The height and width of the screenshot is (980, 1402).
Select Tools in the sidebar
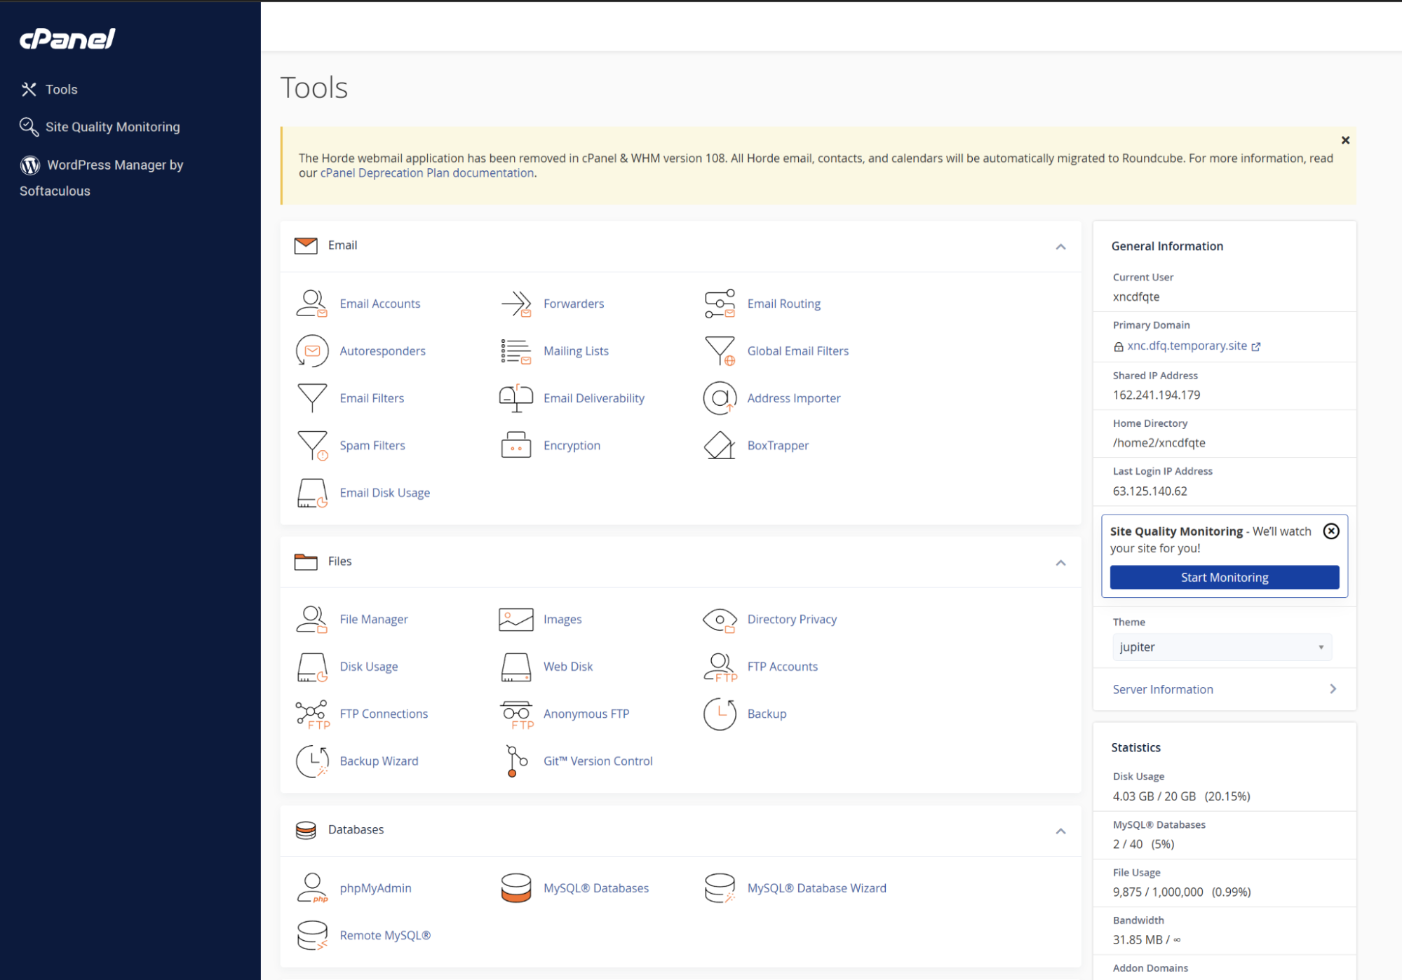click(x=49, y=89)
